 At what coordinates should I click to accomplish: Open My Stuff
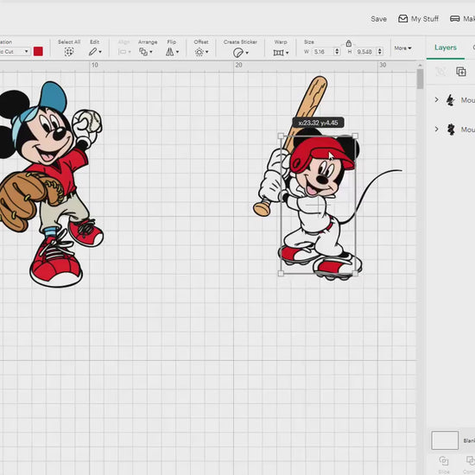click(x=418, y=19)
